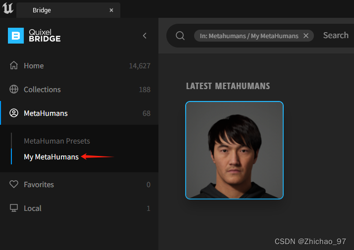Click the 188 Collections count
This screenshot has width=354, height=250.
click(x=145, y=90)
